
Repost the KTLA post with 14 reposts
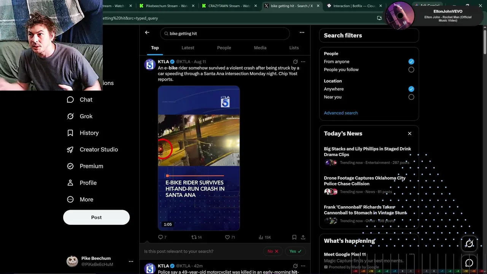click(x=196, y=237)
